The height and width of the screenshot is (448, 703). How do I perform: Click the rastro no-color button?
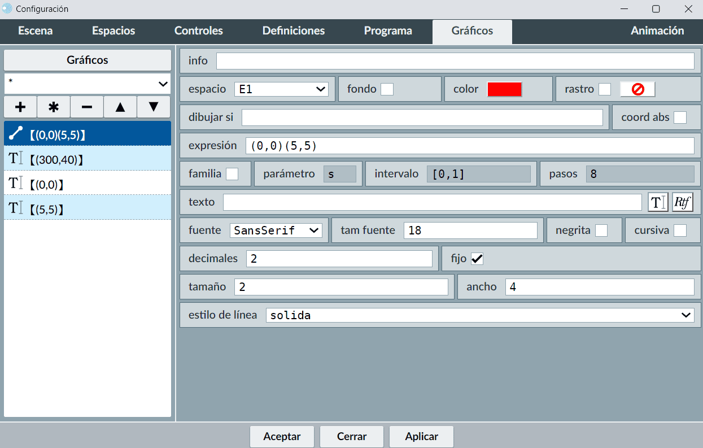637,89
